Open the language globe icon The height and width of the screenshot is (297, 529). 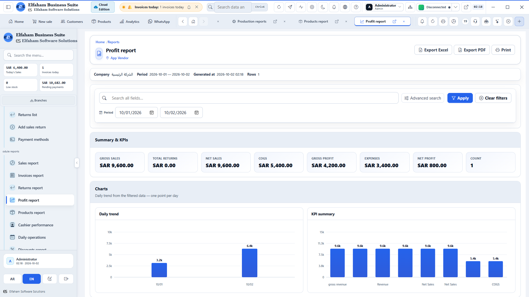(x=345, y=7)
